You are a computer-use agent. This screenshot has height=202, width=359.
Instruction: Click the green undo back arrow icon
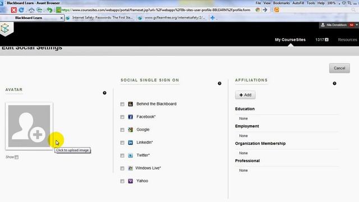(x=49, y=10)
